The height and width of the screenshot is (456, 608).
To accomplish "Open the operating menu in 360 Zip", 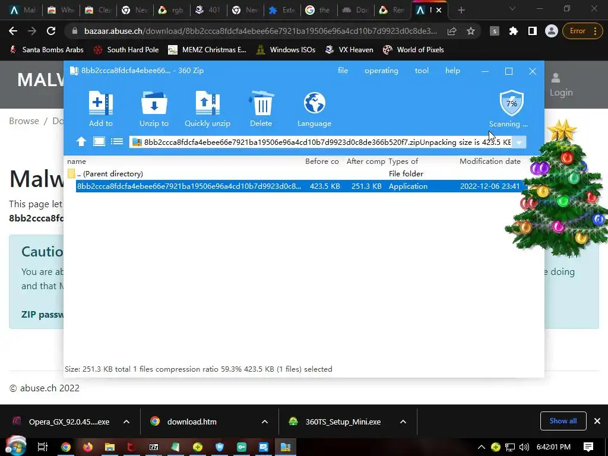I will (x=381, y=71).
